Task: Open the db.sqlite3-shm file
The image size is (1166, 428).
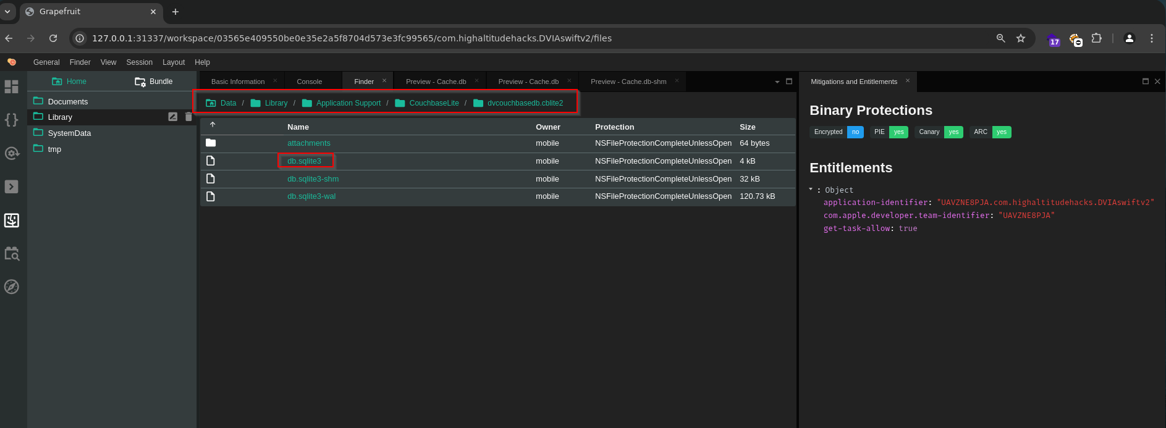Action: click(x=313, y=179)
